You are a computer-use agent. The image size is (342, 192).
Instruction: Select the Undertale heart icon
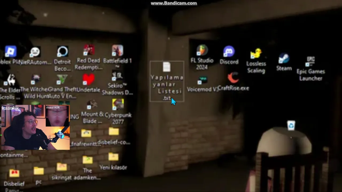pyautogui.click(x=88, y=79)
